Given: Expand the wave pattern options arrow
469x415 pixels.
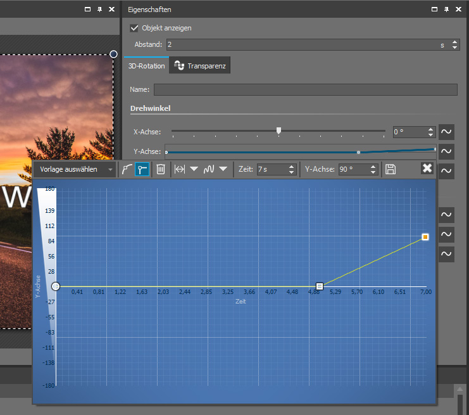Looking at the screenshot, I should coord(223,169).
